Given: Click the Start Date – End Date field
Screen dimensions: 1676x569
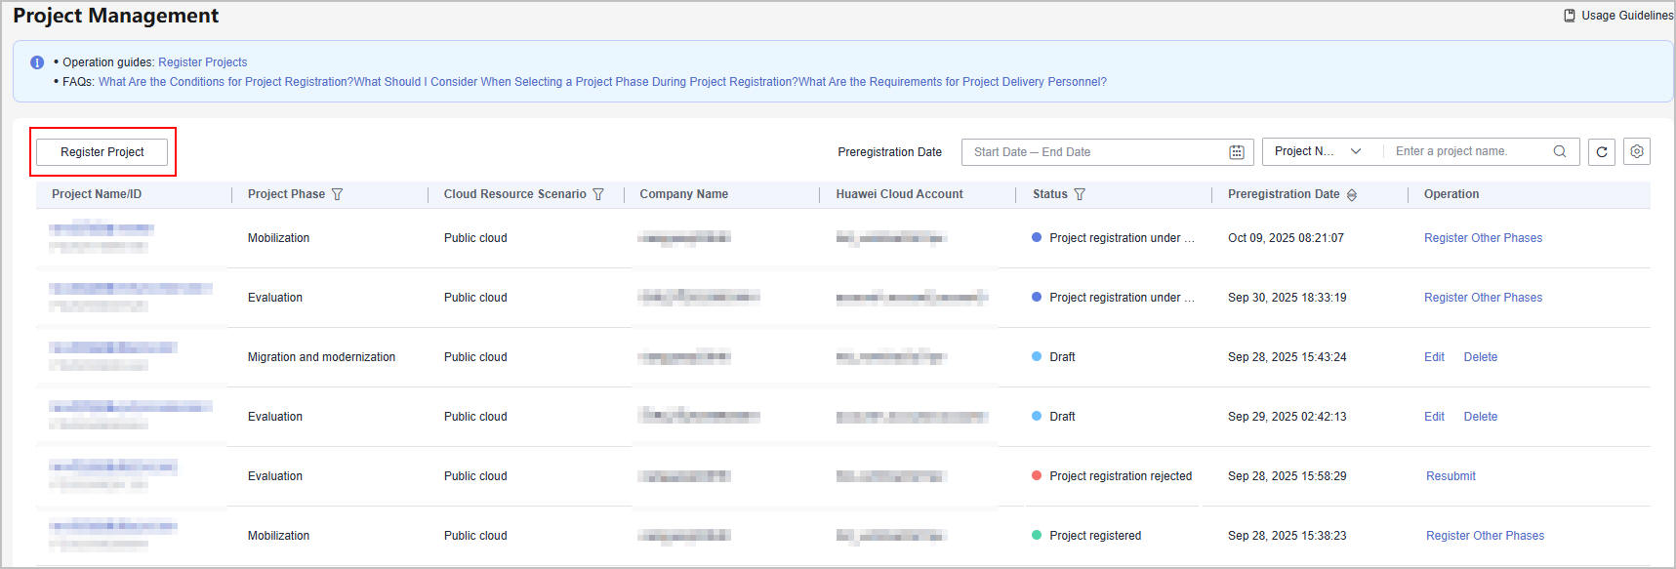Looking at the screenshot, I should 1093,152.
